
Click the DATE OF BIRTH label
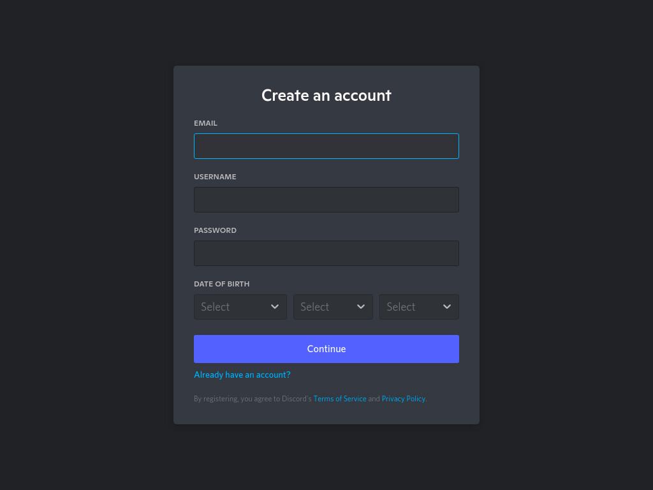(221, 284)
